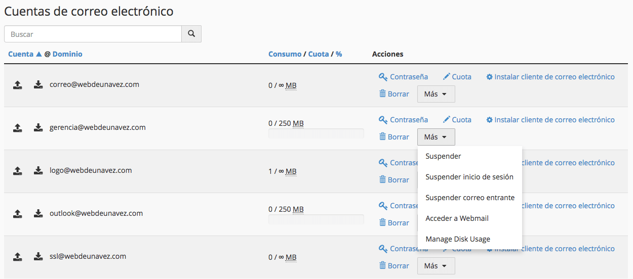Open Más dropdown for ssl@webdeunavez.com
Screen dimensions: 633x279
tap(436, 266)
